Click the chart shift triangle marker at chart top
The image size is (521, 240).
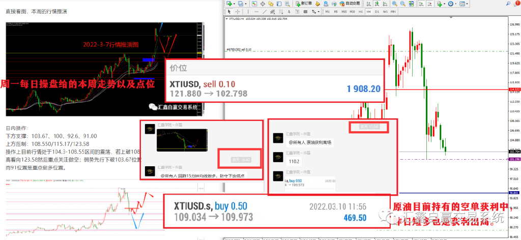pyautogui.click(x=451, y=18)
